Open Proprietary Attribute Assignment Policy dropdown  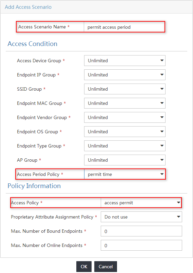point(141,217)
